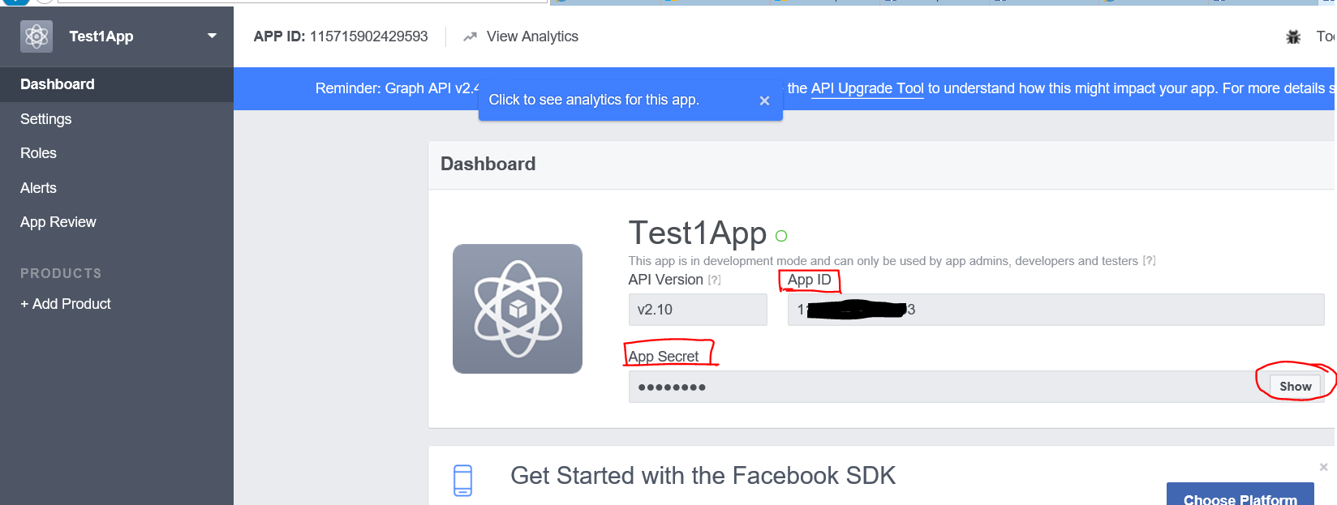This screenshot has width=1337, height=505.
Task: Dismiss the analytics tooltip with X
Action: (764, 101)
